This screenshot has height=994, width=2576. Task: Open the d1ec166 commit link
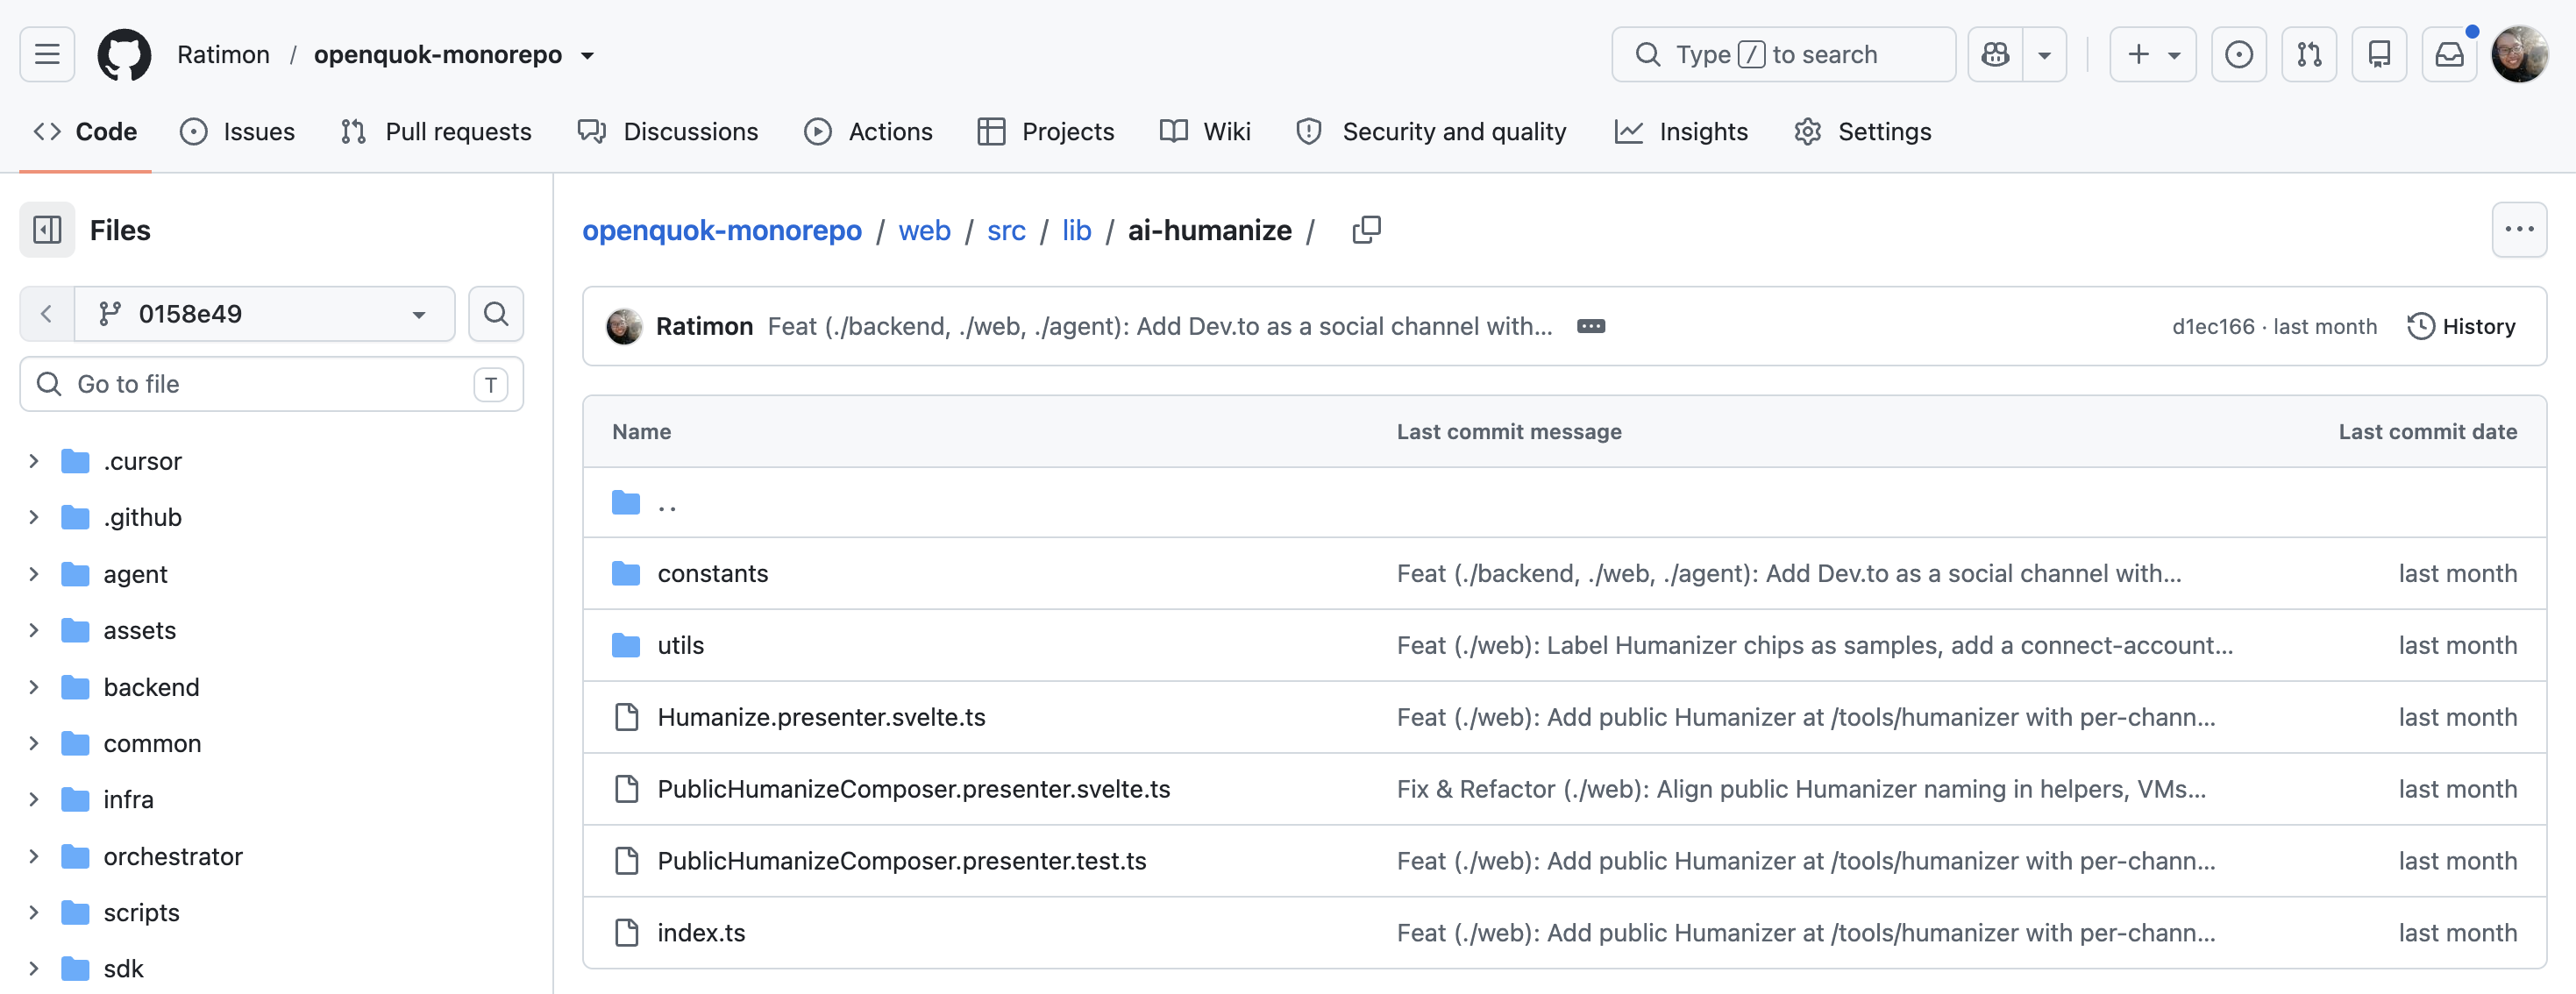point(2212,327)
